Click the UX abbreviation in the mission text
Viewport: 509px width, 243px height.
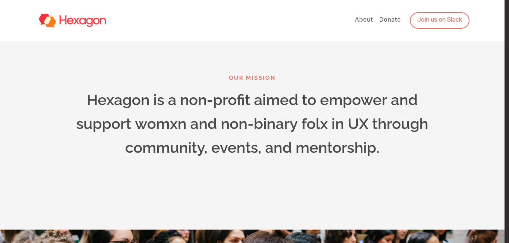[358, 124]
